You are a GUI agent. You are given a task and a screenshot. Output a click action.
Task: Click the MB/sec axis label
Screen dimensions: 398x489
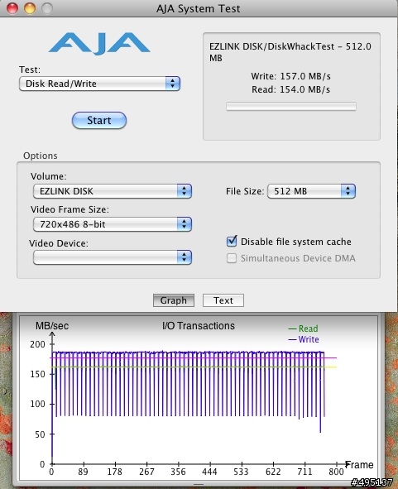(x=52, y=326)
